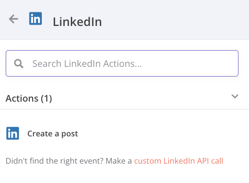249x183 pixels.
Task: Click the LinkedIn title text in header
Action: (x=77, y=22)
